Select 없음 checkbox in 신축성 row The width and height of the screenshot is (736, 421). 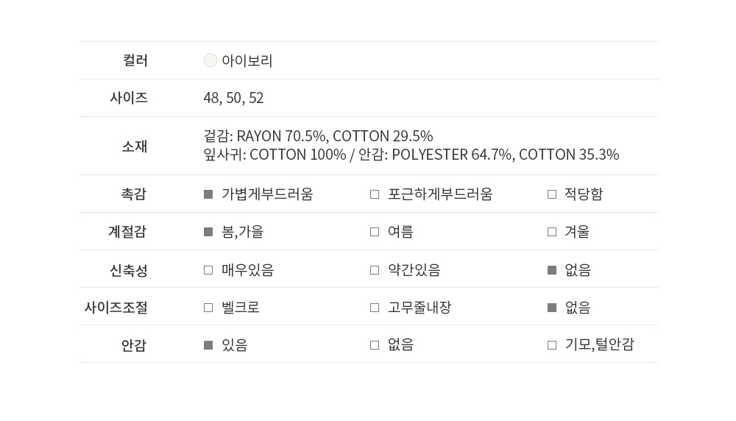(x=552, y=270)
